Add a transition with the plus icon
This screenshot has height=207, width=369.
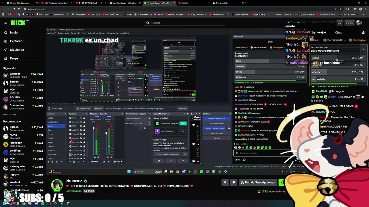pos(141,128)
